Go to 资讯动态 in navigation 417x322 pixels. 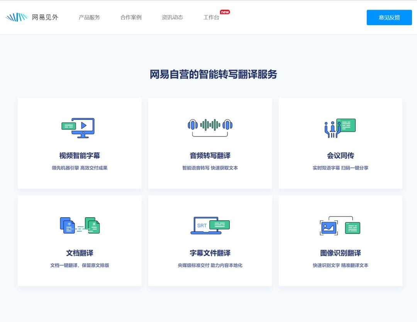pyautogui.click(x=172, y=17)
